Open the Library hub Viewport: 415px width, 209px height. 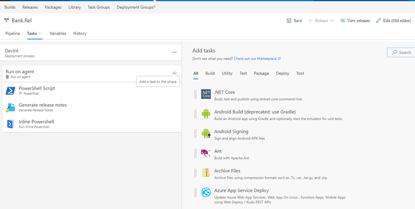75,7
